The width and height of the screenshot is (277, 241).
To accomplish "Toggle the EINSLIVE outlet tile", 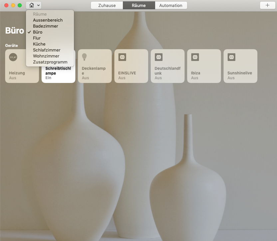I will click(131, 66).
